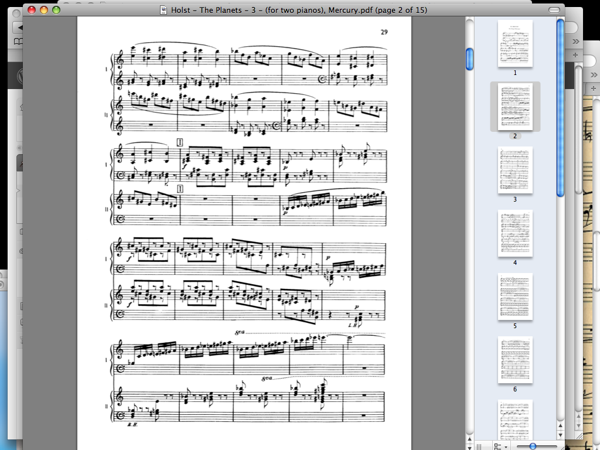
Task: Click the document scroll down arrow
Action: pyautogui.click(x=469, y=447)
